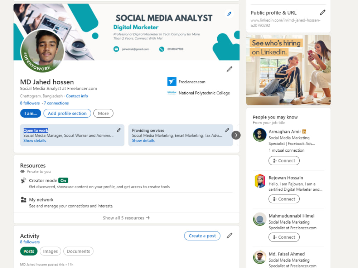Show details for Providing services
The width and height of the screenshot is (358, 268).
143,141
